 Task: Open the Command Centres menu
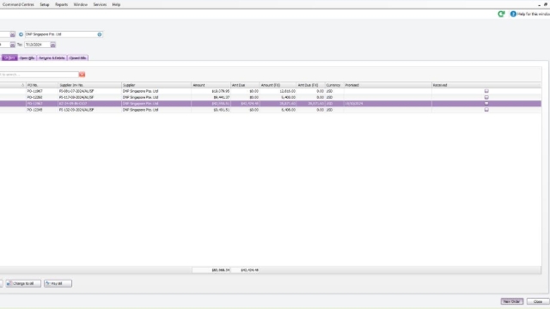coord(18,4)
